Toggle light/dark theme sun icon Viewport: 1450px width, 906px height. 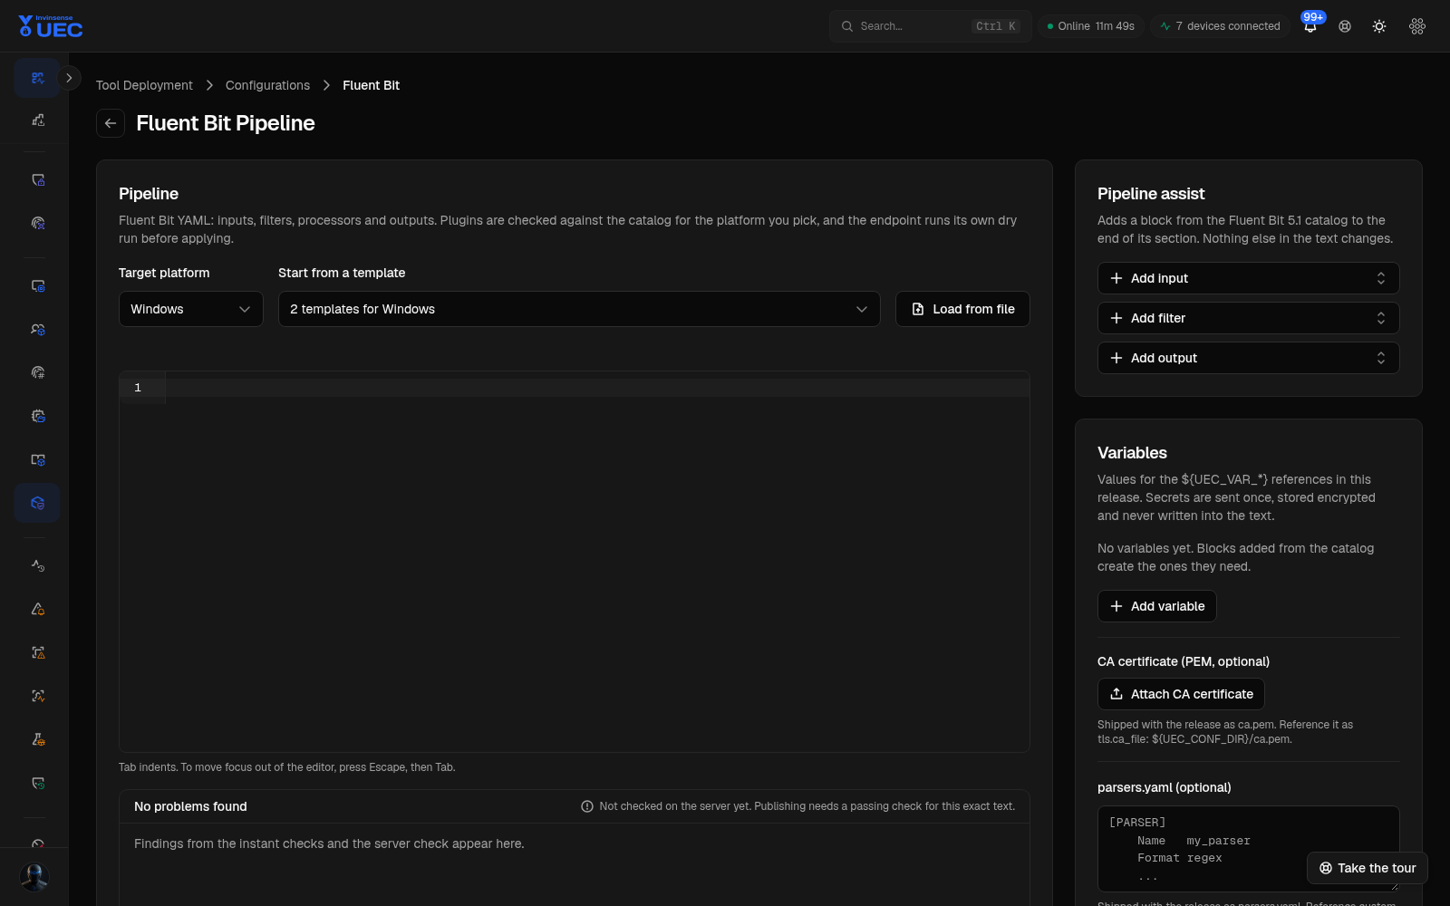(x=1379, y=26)
